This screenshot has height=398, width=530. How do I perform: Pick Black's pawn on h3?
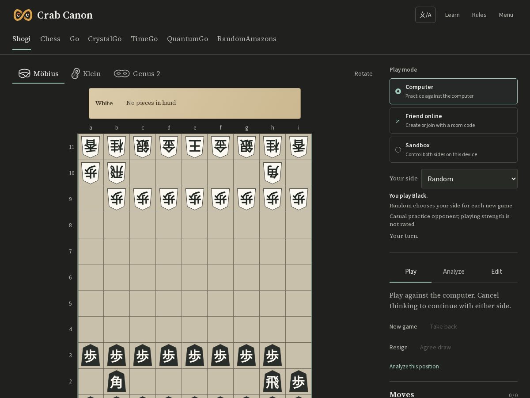(273, 356)
